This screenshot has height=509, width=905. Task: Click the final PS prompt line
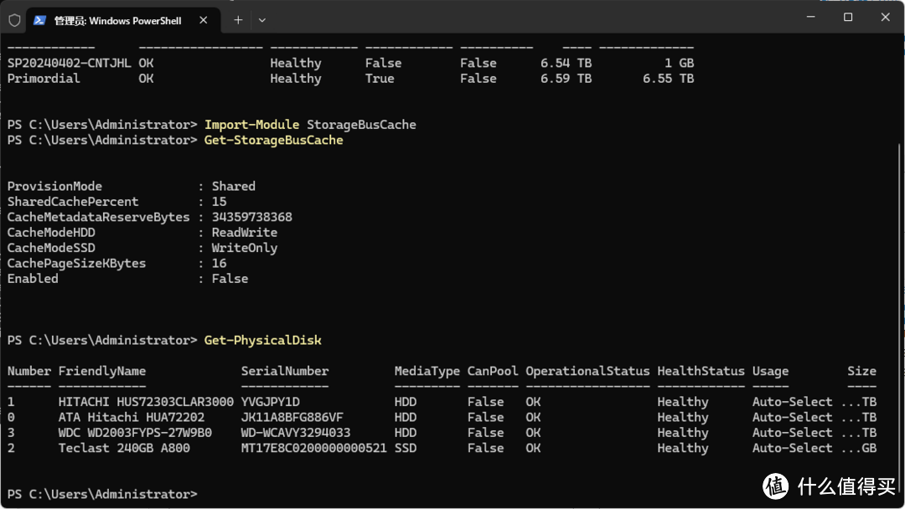coord(102,494)
